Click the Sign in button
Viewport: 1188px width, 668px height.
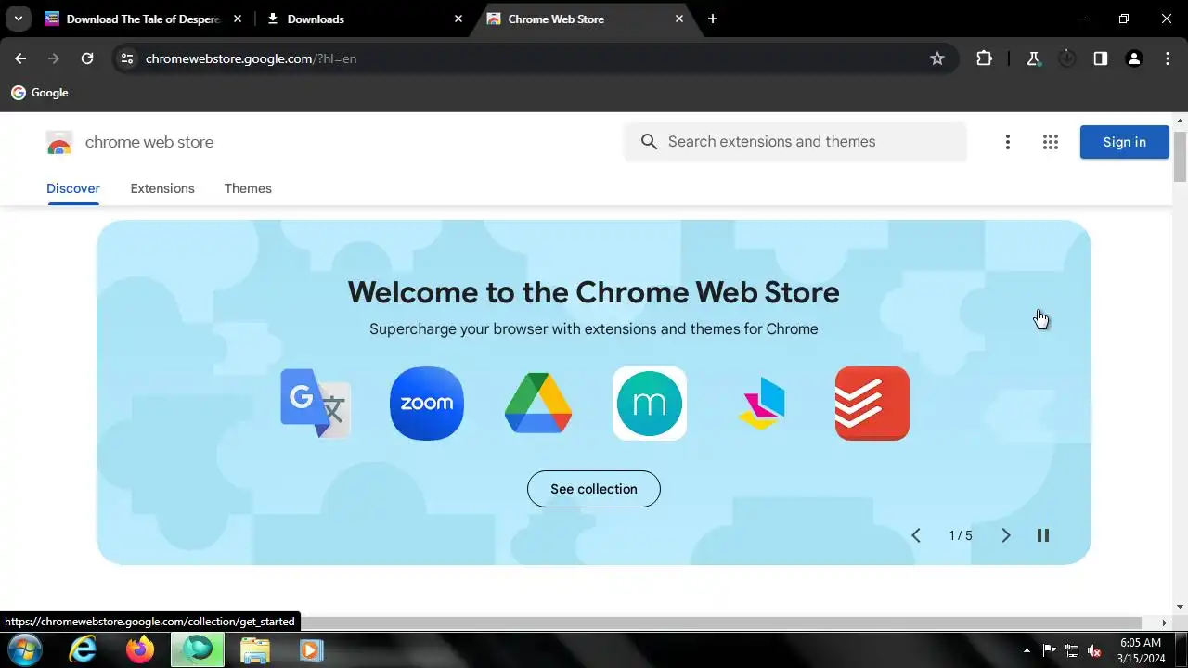click(x=1125, y=142)
